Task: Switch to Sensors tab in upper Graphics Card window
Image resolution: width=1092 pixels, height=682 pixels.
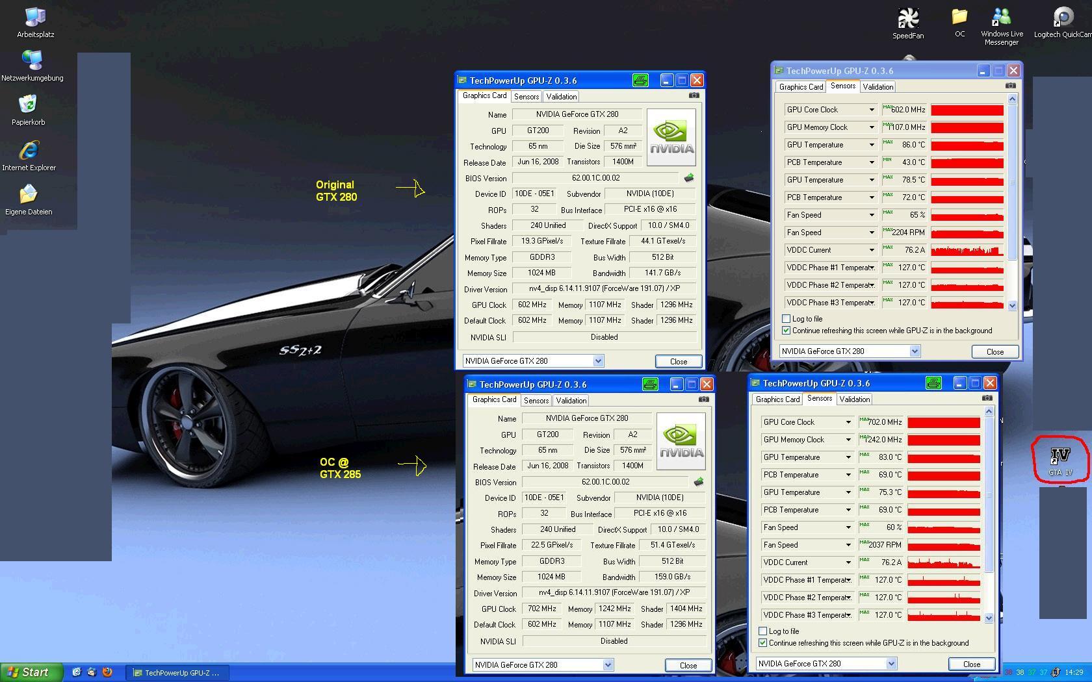Action: pyautogui.click(x=526, y=97)
